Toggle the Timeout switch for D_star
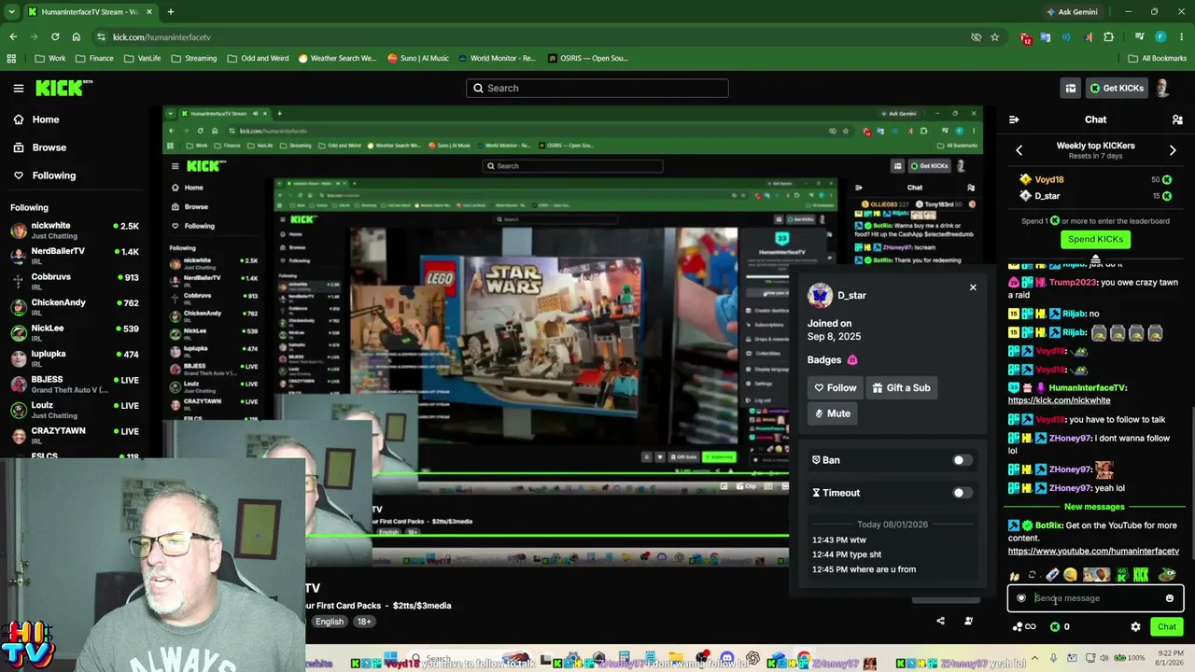 pyautogui.click(x=962, y=493)
